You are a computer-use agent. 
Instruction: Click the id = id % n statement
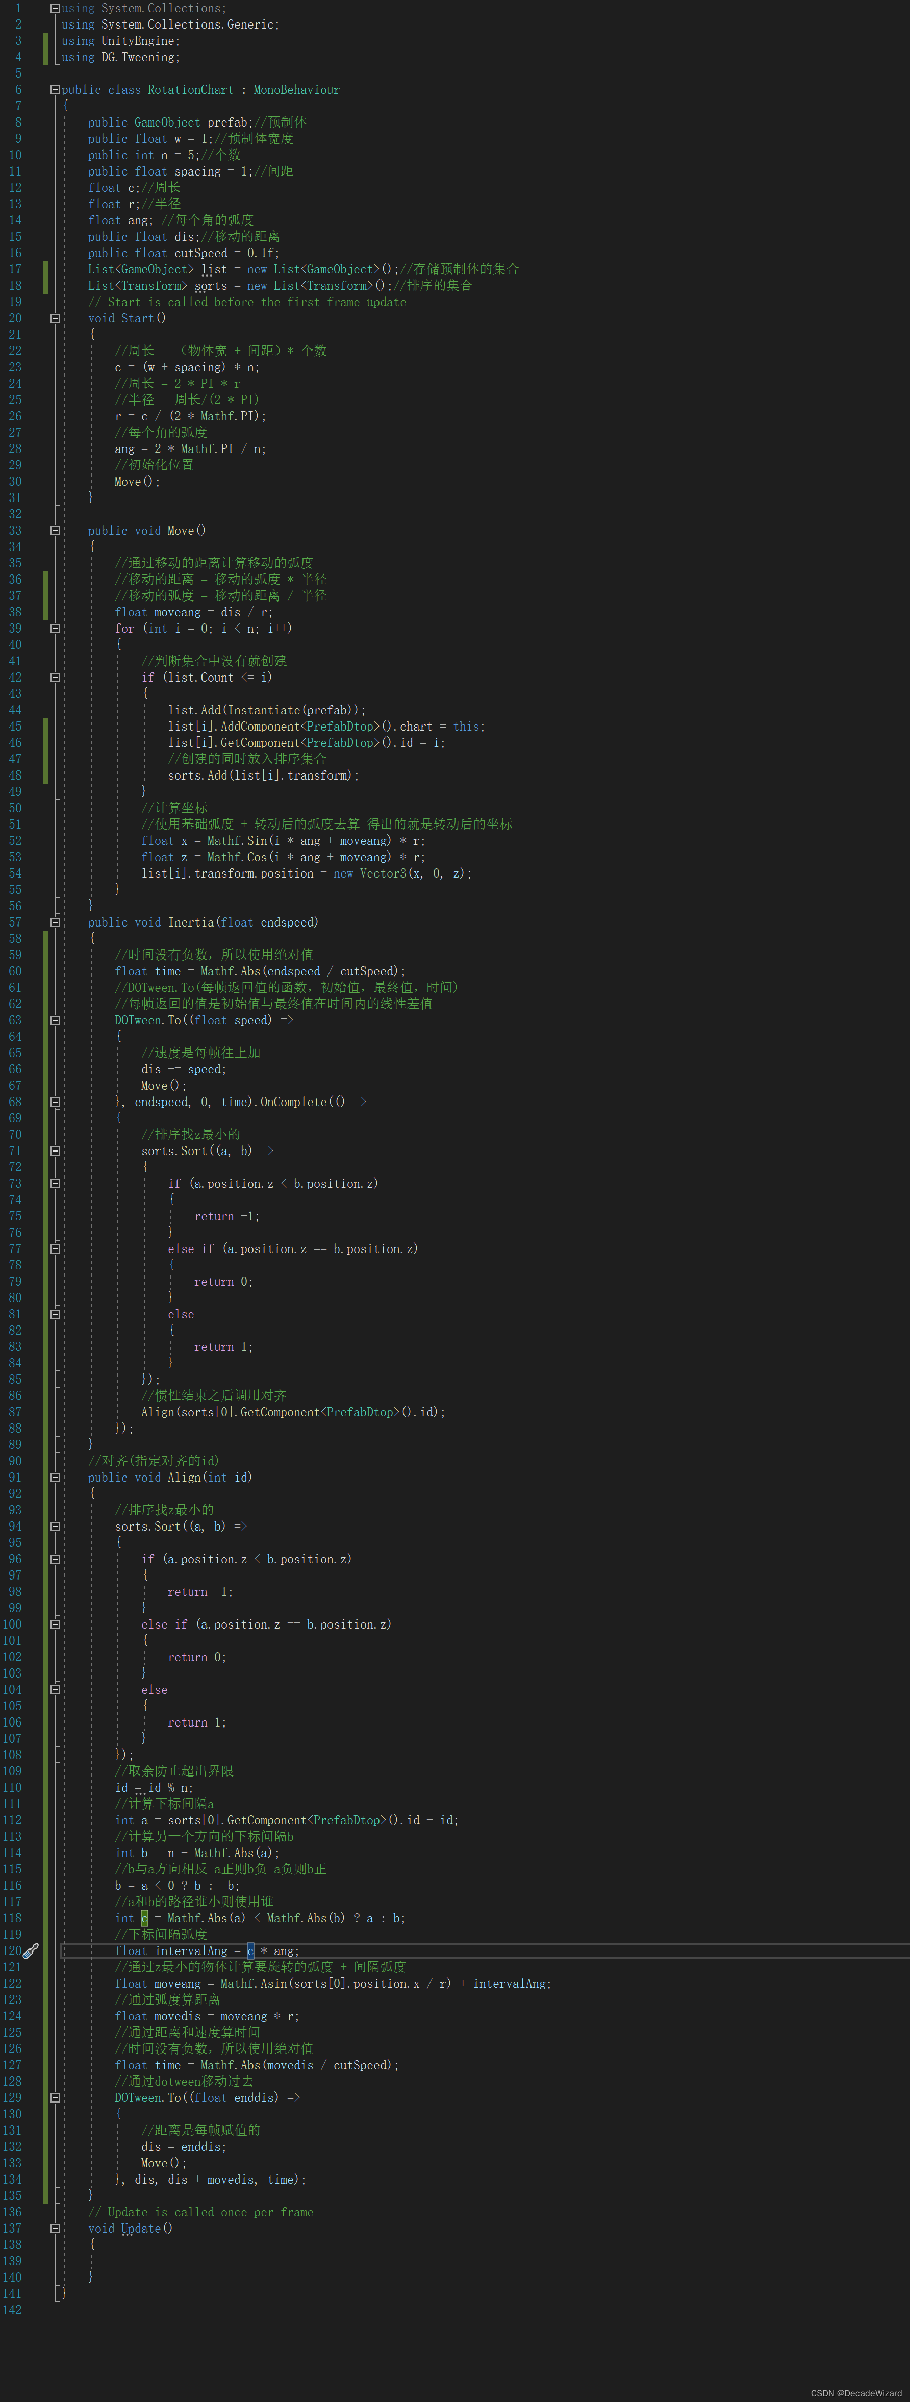pyautogui.click(x=154, y=1788)
